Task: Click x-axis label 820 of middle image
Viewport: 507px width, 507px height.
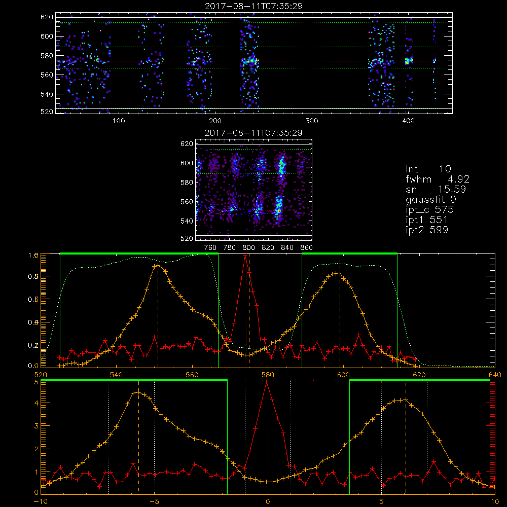Action: click(268, 248)
